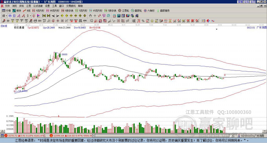Screen dimensions: 267x143
Task: Open the 工具 menu
Action: pyautogui.click(x=54, y=6)
